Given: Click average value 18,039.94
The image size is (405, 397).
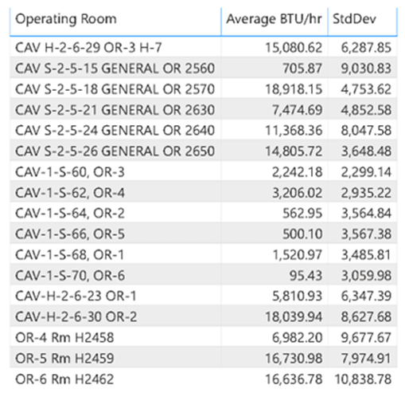Looking at the screenshot, I should (x=294, y=317).
